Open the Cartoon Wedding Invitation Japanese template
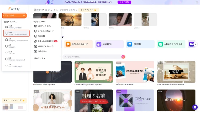The width and height of the screenshot is (200, 114). pyautogui.click(x=94, y=72)
